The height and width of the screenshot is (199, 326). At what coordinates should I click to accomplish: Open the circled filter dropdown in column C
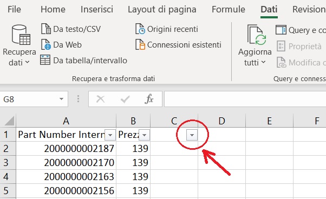tap(192, 135)
